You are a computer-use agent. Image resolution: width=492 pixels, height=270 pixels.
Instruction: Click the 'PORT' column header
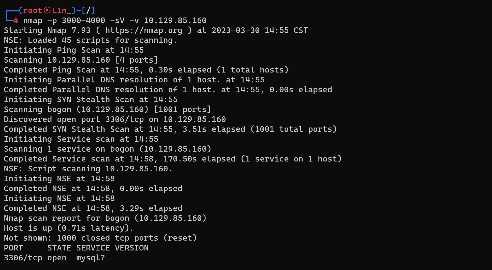13,248
